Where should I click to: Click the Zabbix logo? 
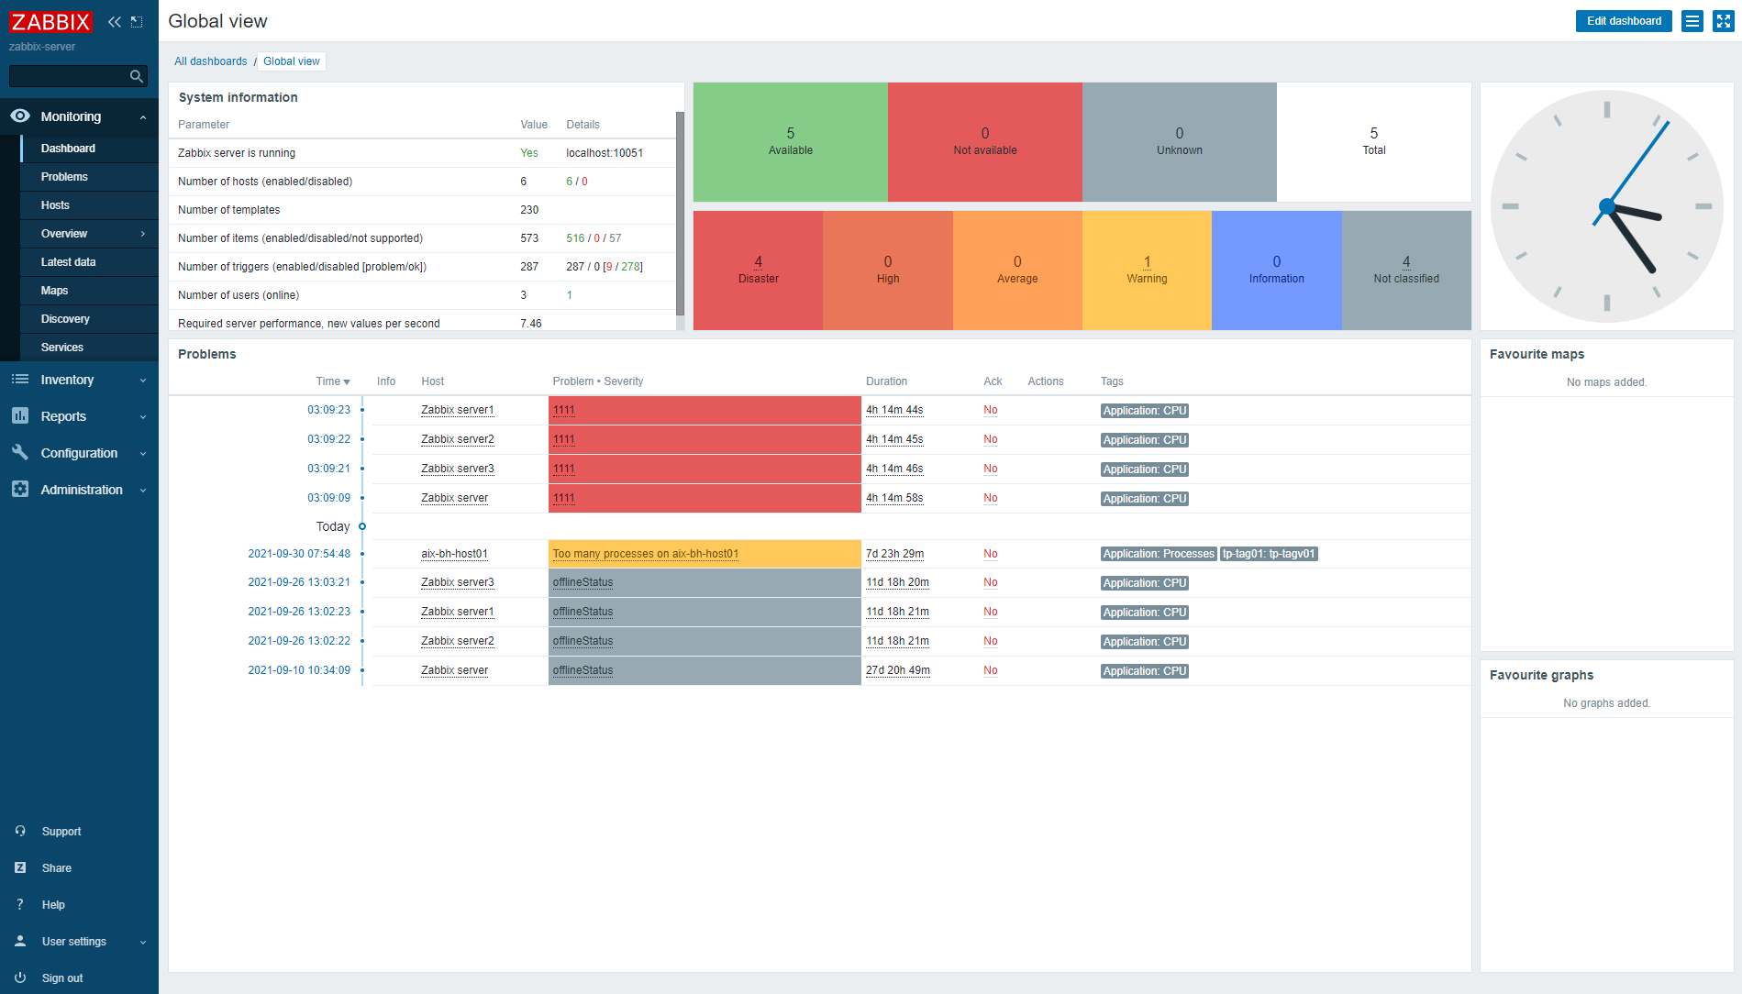tap(50, 21)
